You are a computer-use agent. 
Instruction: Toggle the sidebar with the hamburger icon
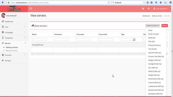click(31, 9)
